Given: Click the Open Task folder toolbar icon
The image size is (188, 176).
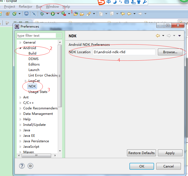Looking at the screenshot, I should coord(82,14).
